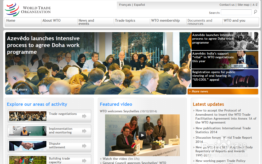Open the Contact us link
262x164 pixels.
click(x=227, y=5)
